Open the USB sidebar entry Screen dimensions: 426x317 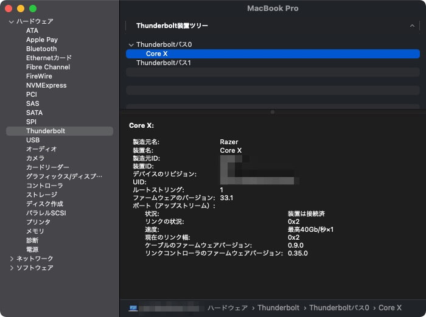pyautogui.click(x=33, y=140)
